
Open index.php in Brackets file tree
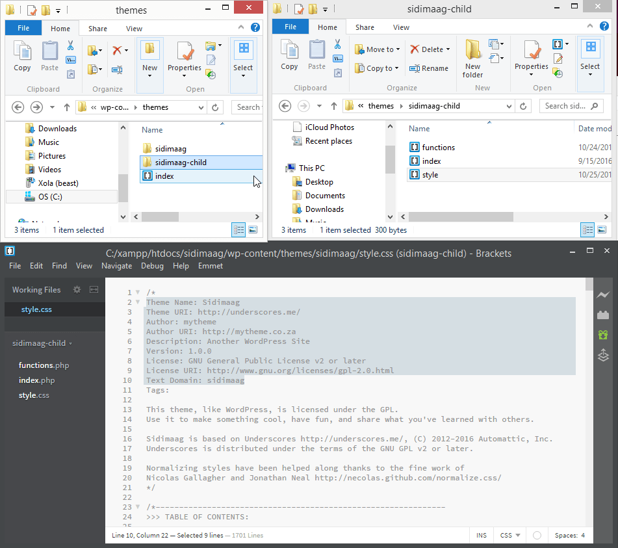pyautogui.click(x=36, y=380)
